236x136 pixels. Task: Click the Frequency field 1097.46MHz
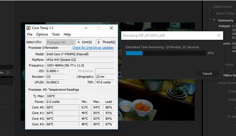80,65
